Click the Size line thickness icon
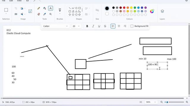 pyautogui.click(x=97, y=10)
